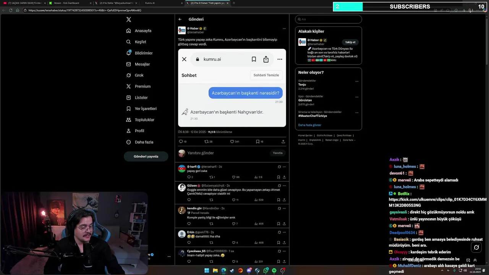Open #MasterChefTürkiye trend
The image size is (489, 275).
pyautogui.click(x=313, y=116)
